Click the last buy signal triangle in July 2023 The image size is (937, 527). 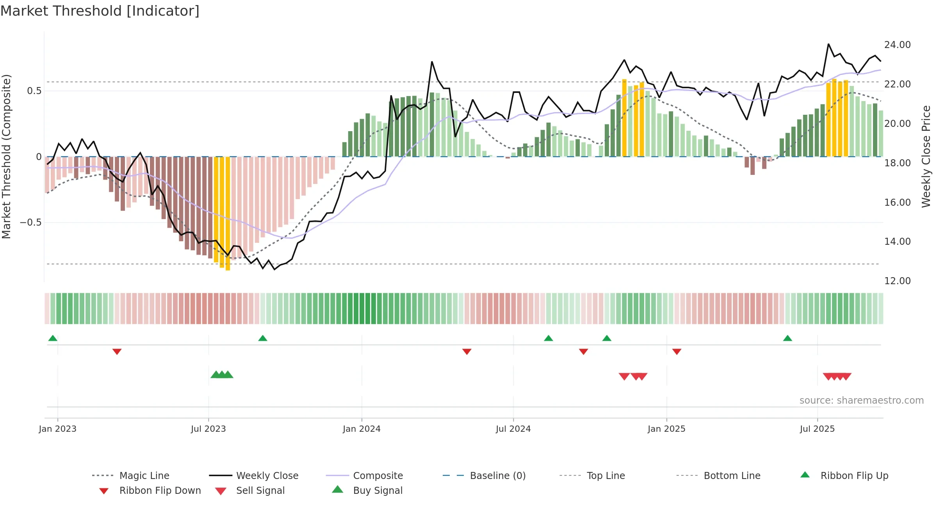tap(228, 375)
